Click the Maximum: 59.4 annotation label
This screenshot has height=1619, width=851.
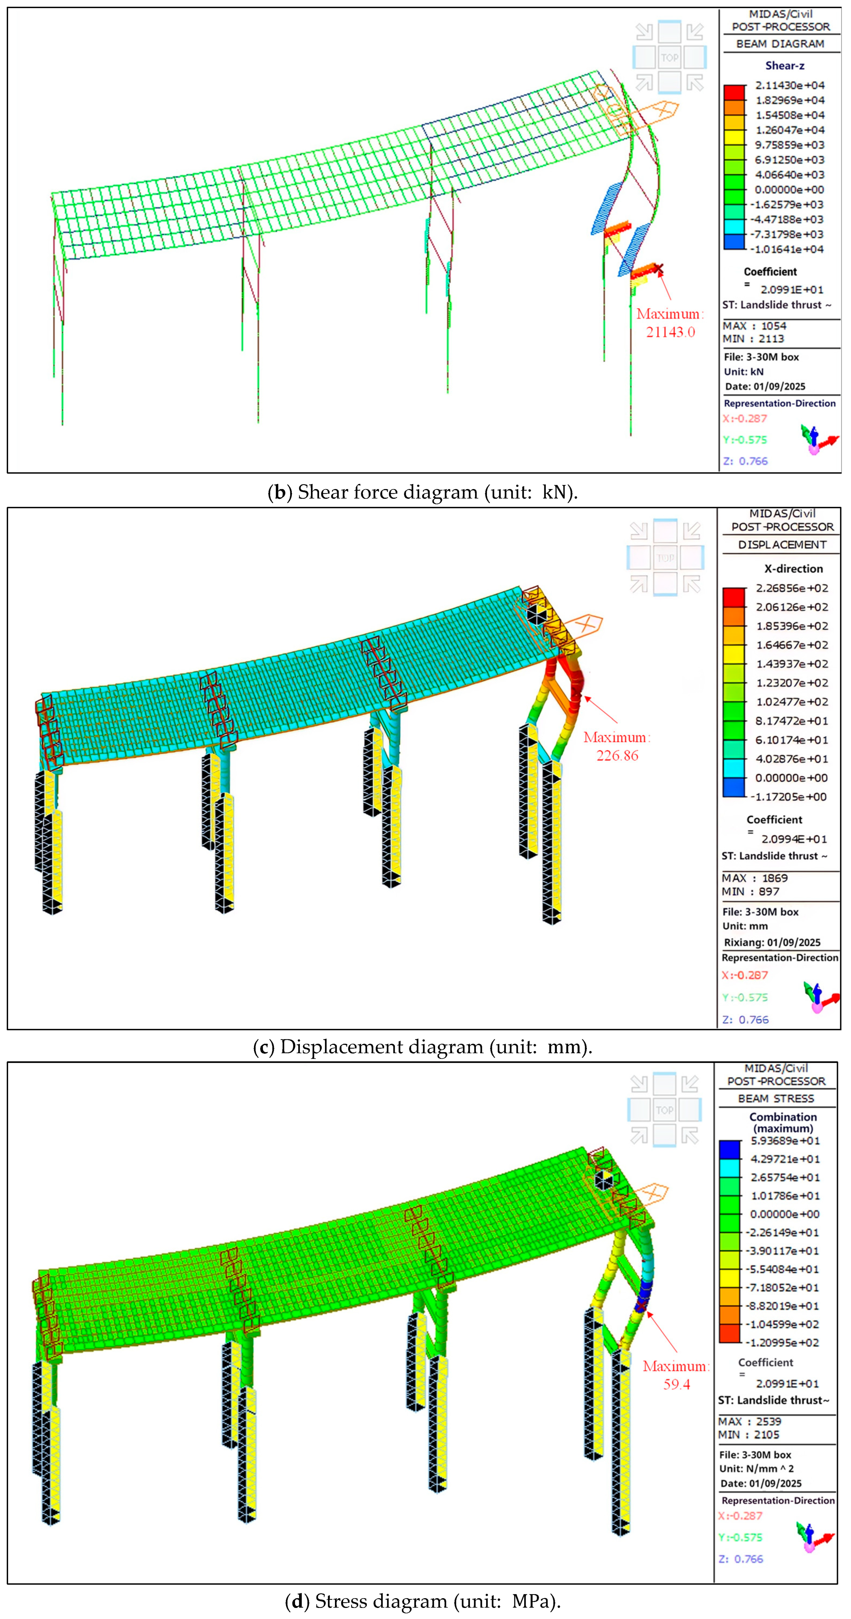[676, 1375]
